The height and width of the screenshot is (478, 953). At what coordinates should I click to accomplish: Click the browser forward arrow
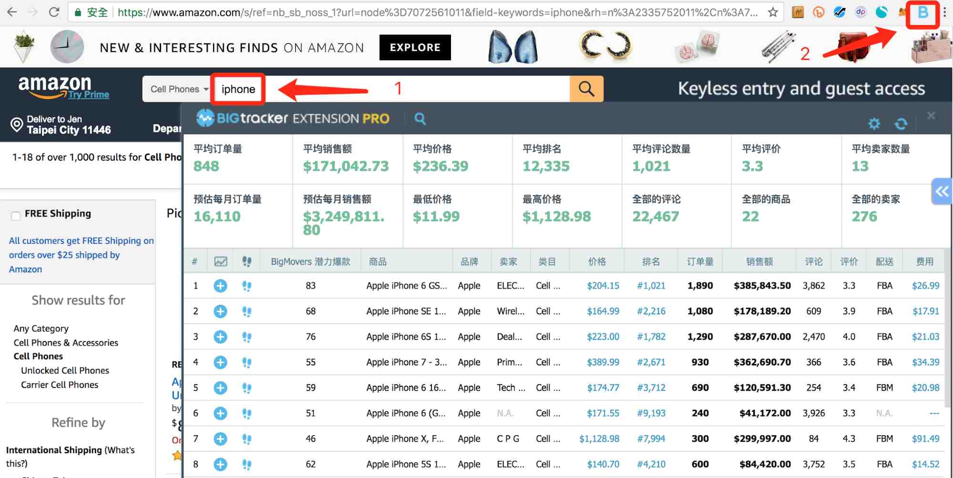[x=33, y=12]
